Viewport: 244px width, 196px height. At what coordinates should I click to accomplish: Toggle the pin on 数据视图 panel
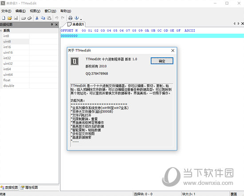pyautogui.click(x=52, y=24)
